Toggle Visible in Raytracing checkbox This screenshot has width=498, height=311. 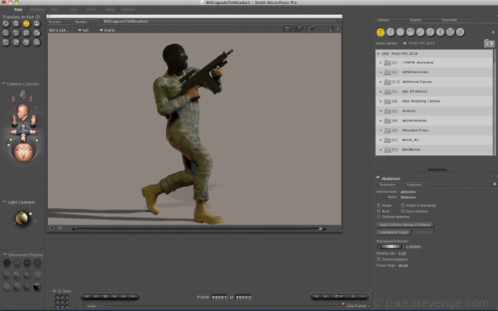click(403, 205)
